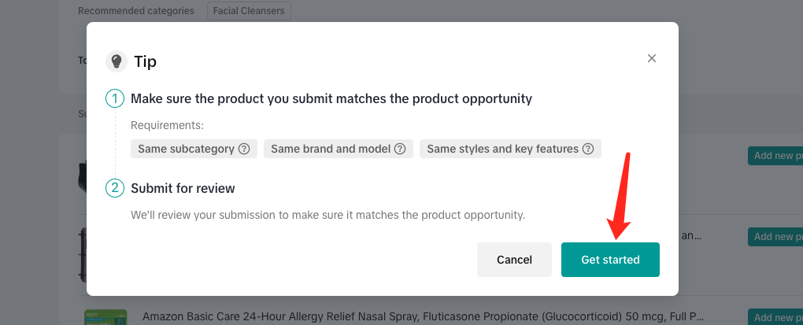This screenshot has width=803, height=325.
Task: Click help icon beside Same subcategory
Action: coord(244,149)
